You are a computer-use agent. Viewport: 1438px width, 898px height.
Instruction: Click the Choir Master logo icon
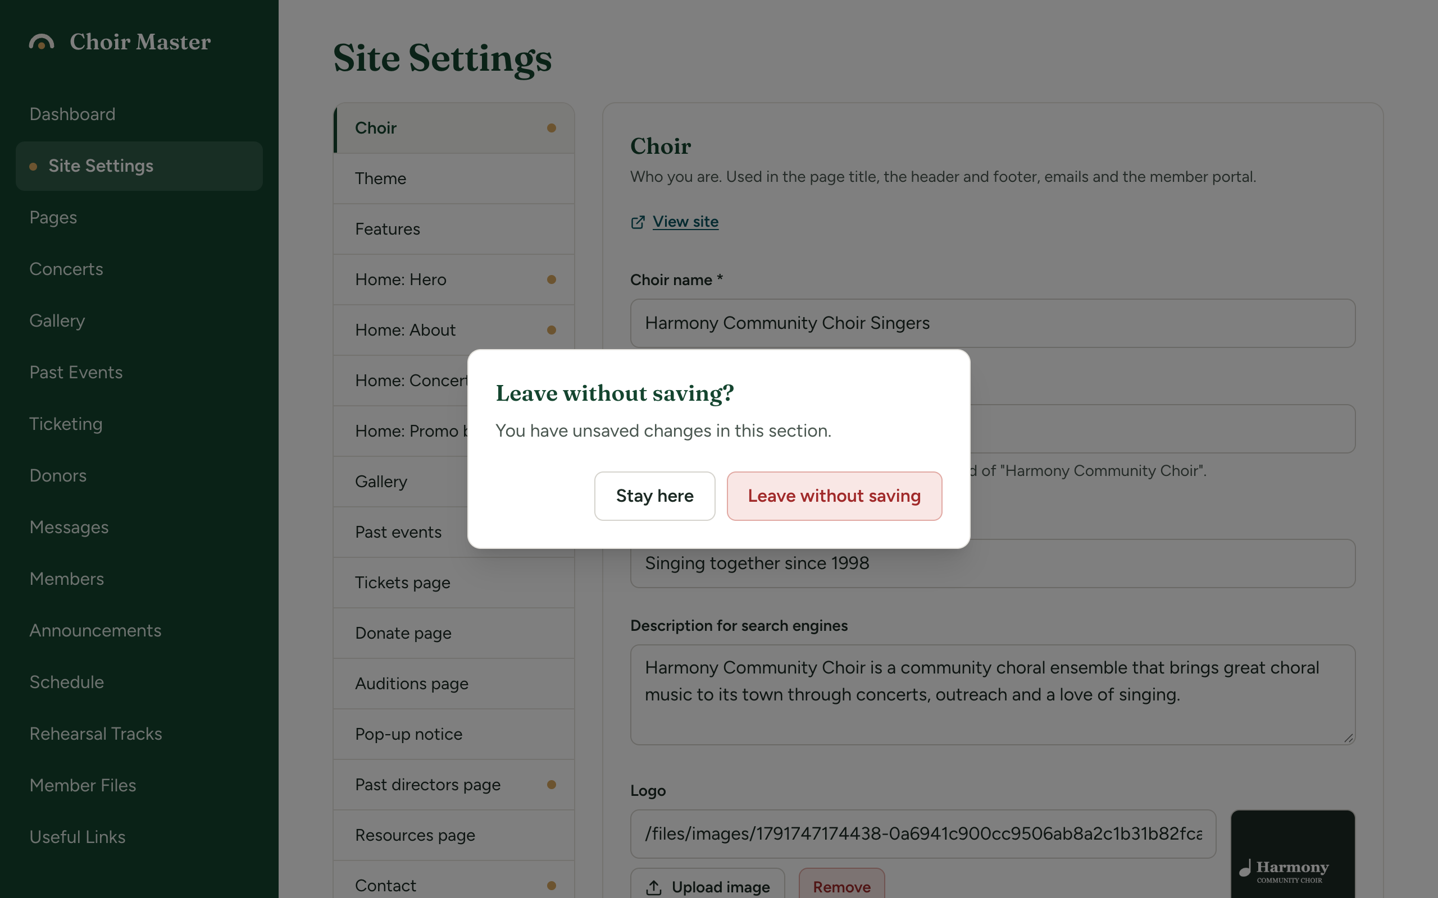[x=42, y=42]
